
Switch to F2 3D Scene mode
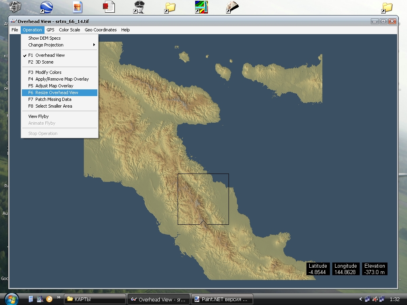pyautogui.click(x=44, y=62)
